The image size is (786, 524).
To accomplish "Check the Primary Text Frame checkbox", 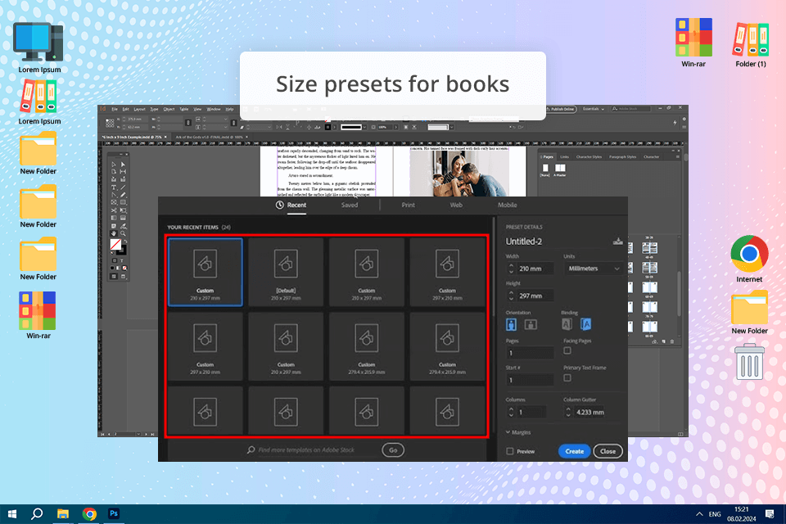I will coord(567,378).
